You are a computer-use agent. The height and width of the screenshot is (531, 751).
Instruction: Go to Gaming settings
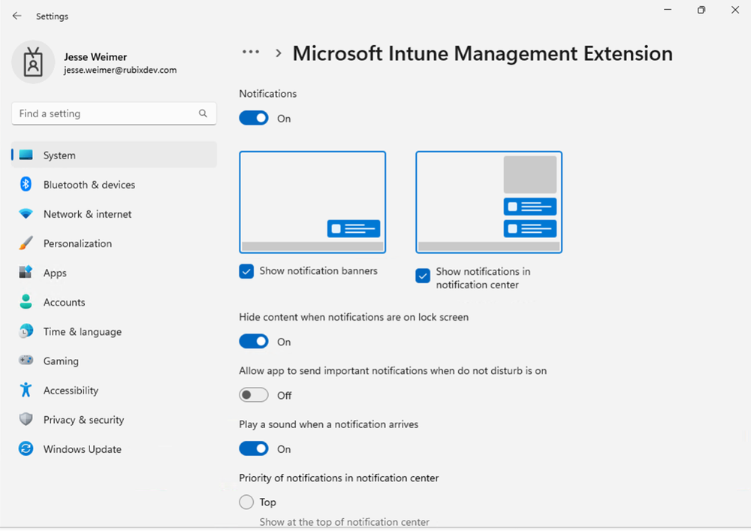114,361
